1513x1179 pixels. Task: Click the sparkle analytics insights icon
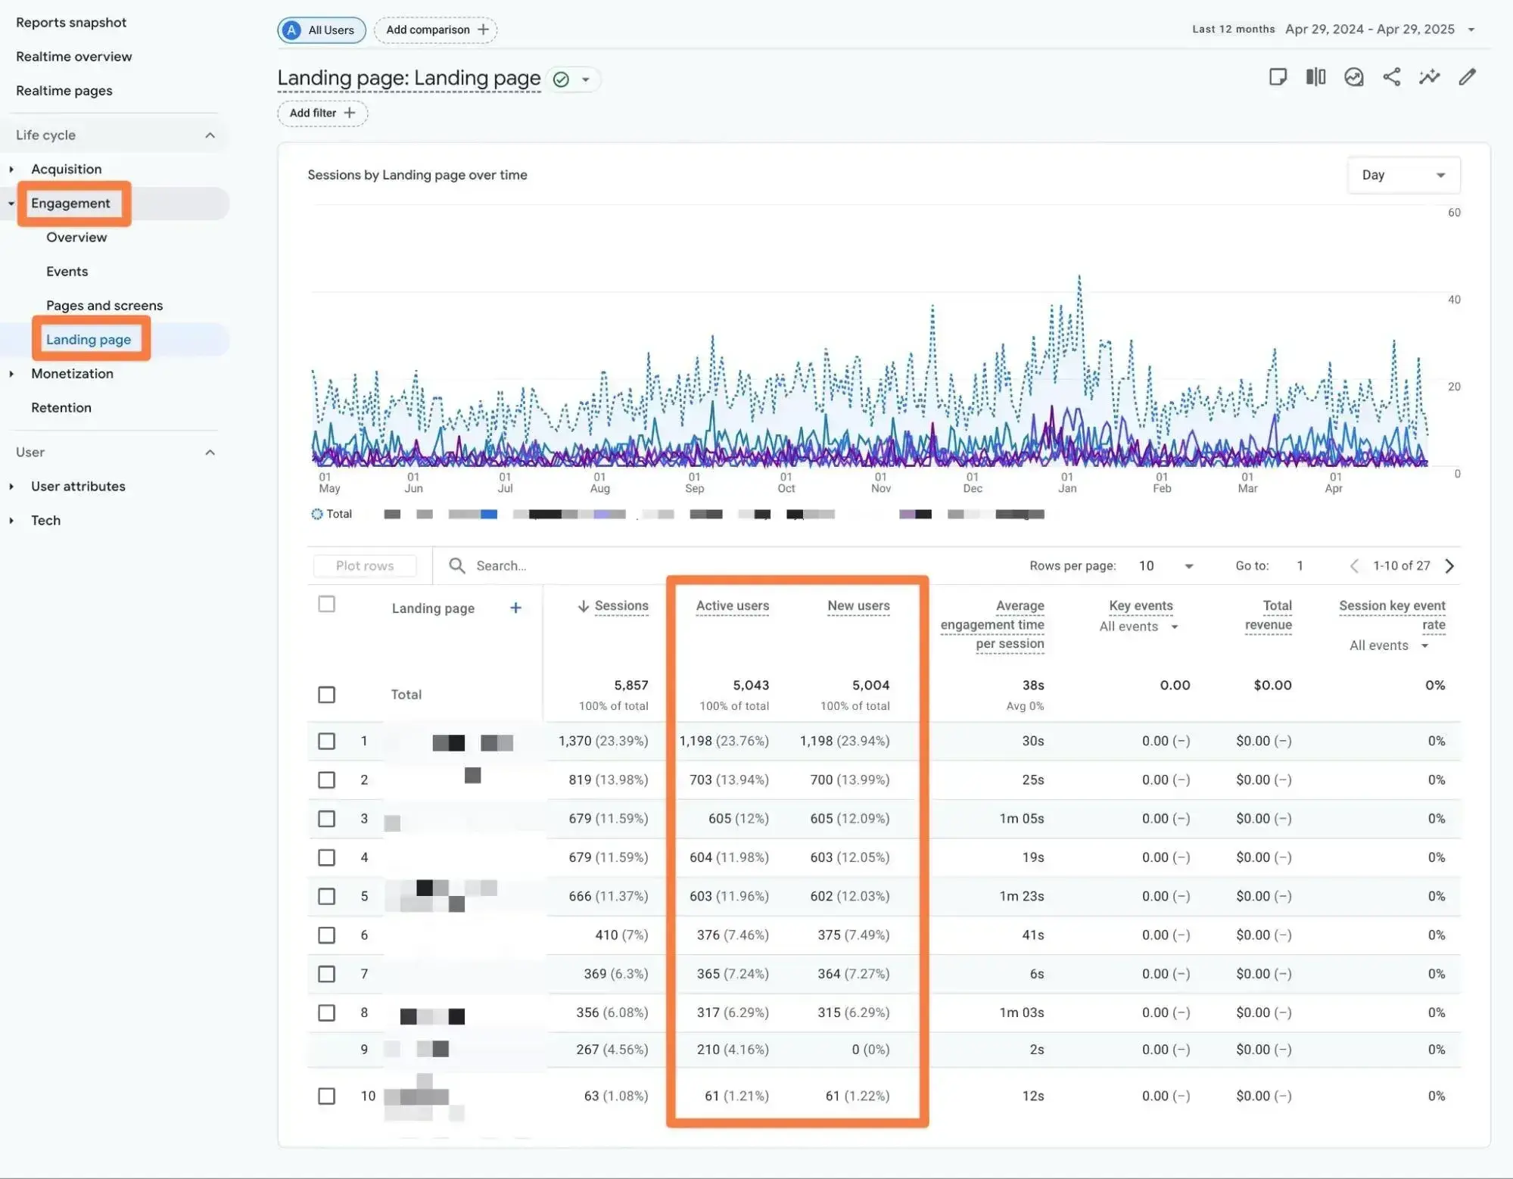[x=1429, y=76]
